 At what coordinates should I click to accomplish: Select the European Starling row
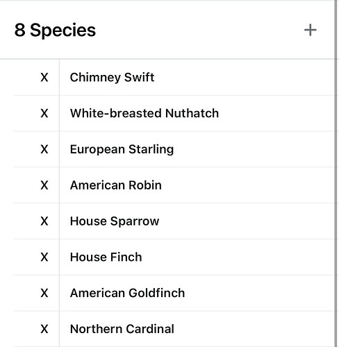pos(174,149)
